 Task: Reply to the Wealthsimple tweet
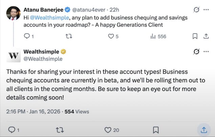pos(12,130)
